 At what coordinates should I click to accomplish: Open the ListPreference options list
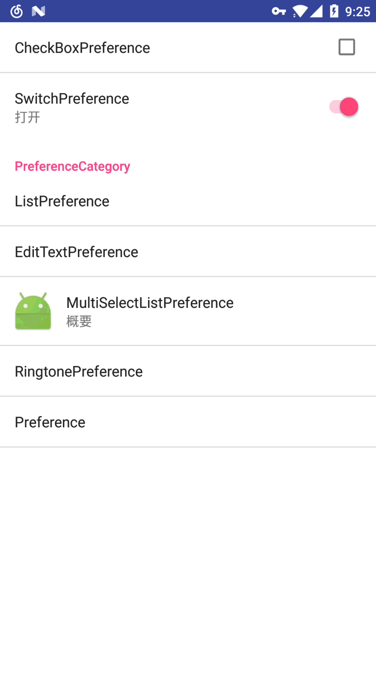point(62,201)
